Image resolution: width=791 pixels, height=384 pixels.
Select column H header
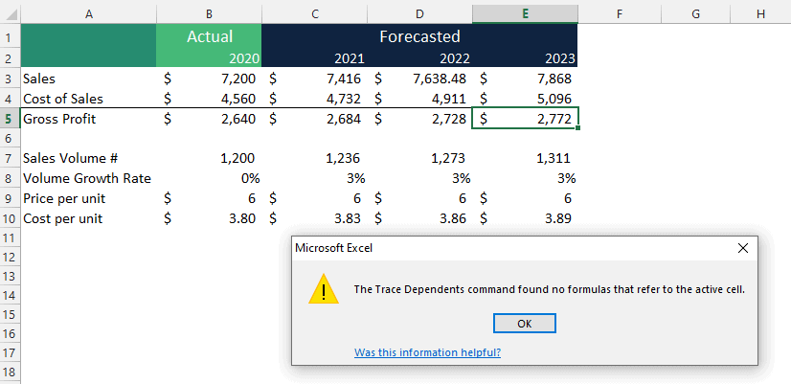click(760, 14)
